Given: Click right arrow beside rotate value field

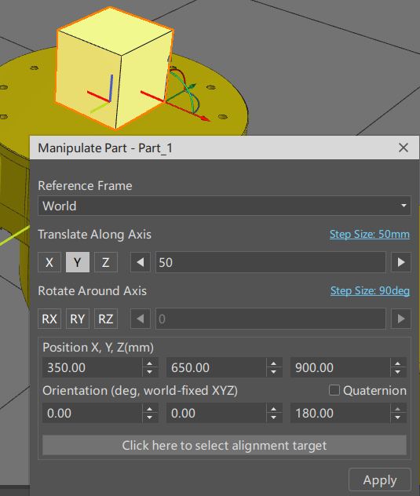Looking at the screenshot, I should (401, 319).
